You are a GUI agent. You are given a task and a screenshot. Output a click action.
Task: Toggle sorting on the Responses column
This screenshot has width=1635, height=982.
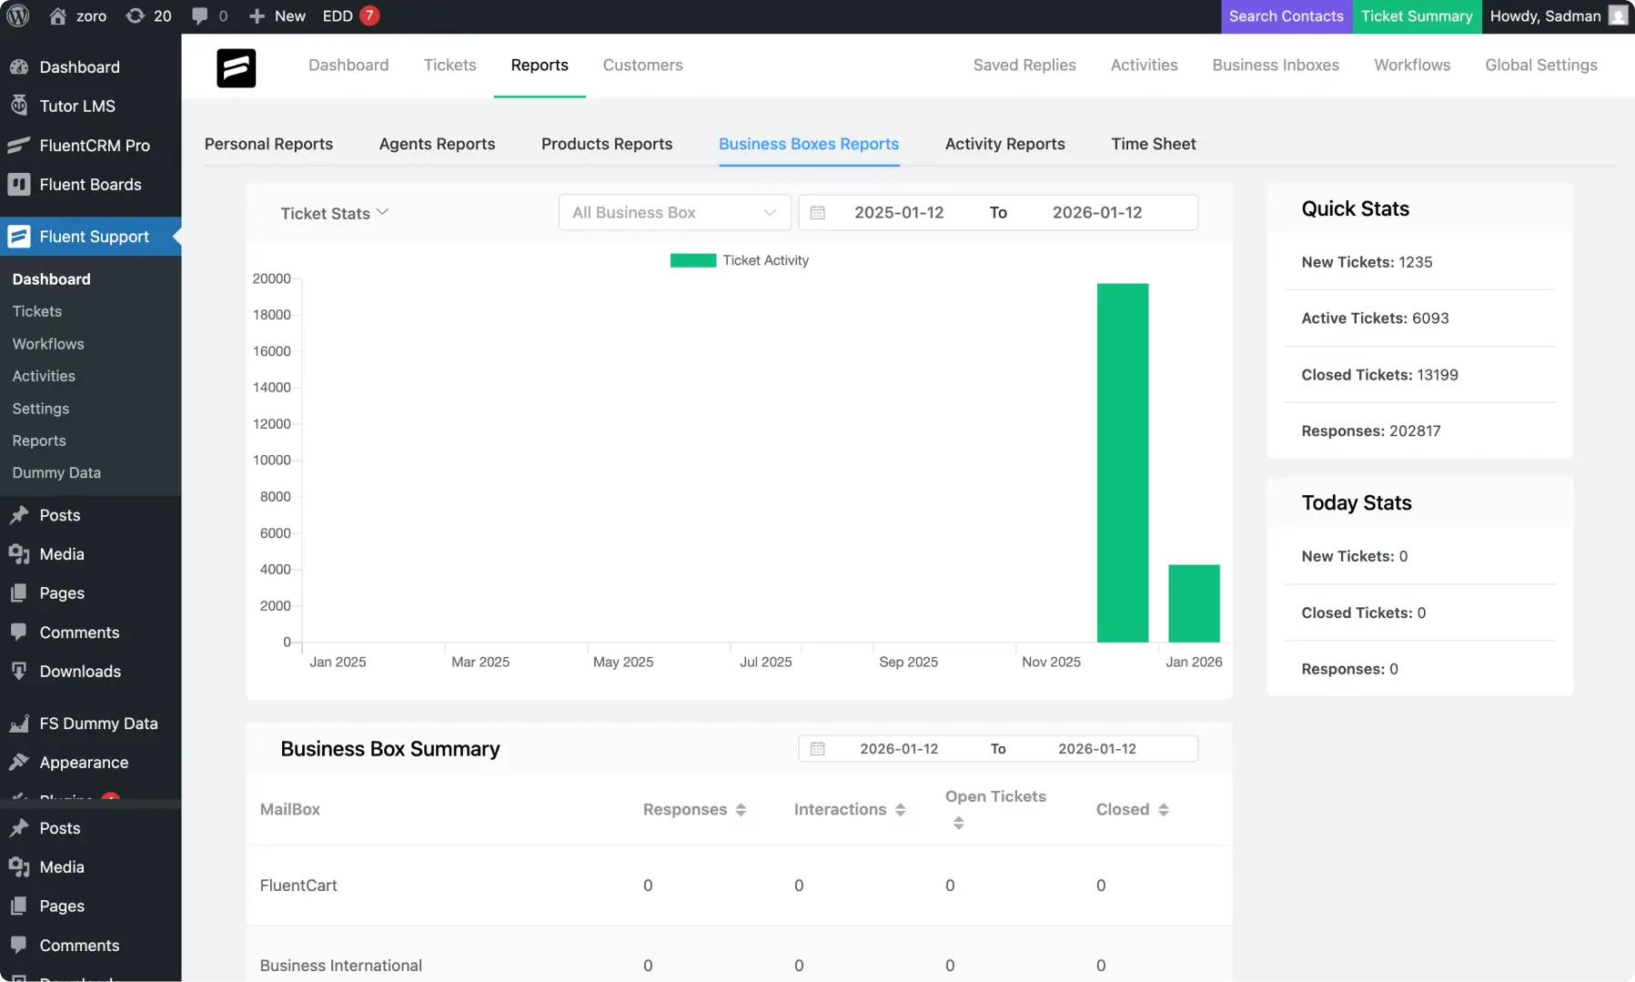[x=740, y=809]
